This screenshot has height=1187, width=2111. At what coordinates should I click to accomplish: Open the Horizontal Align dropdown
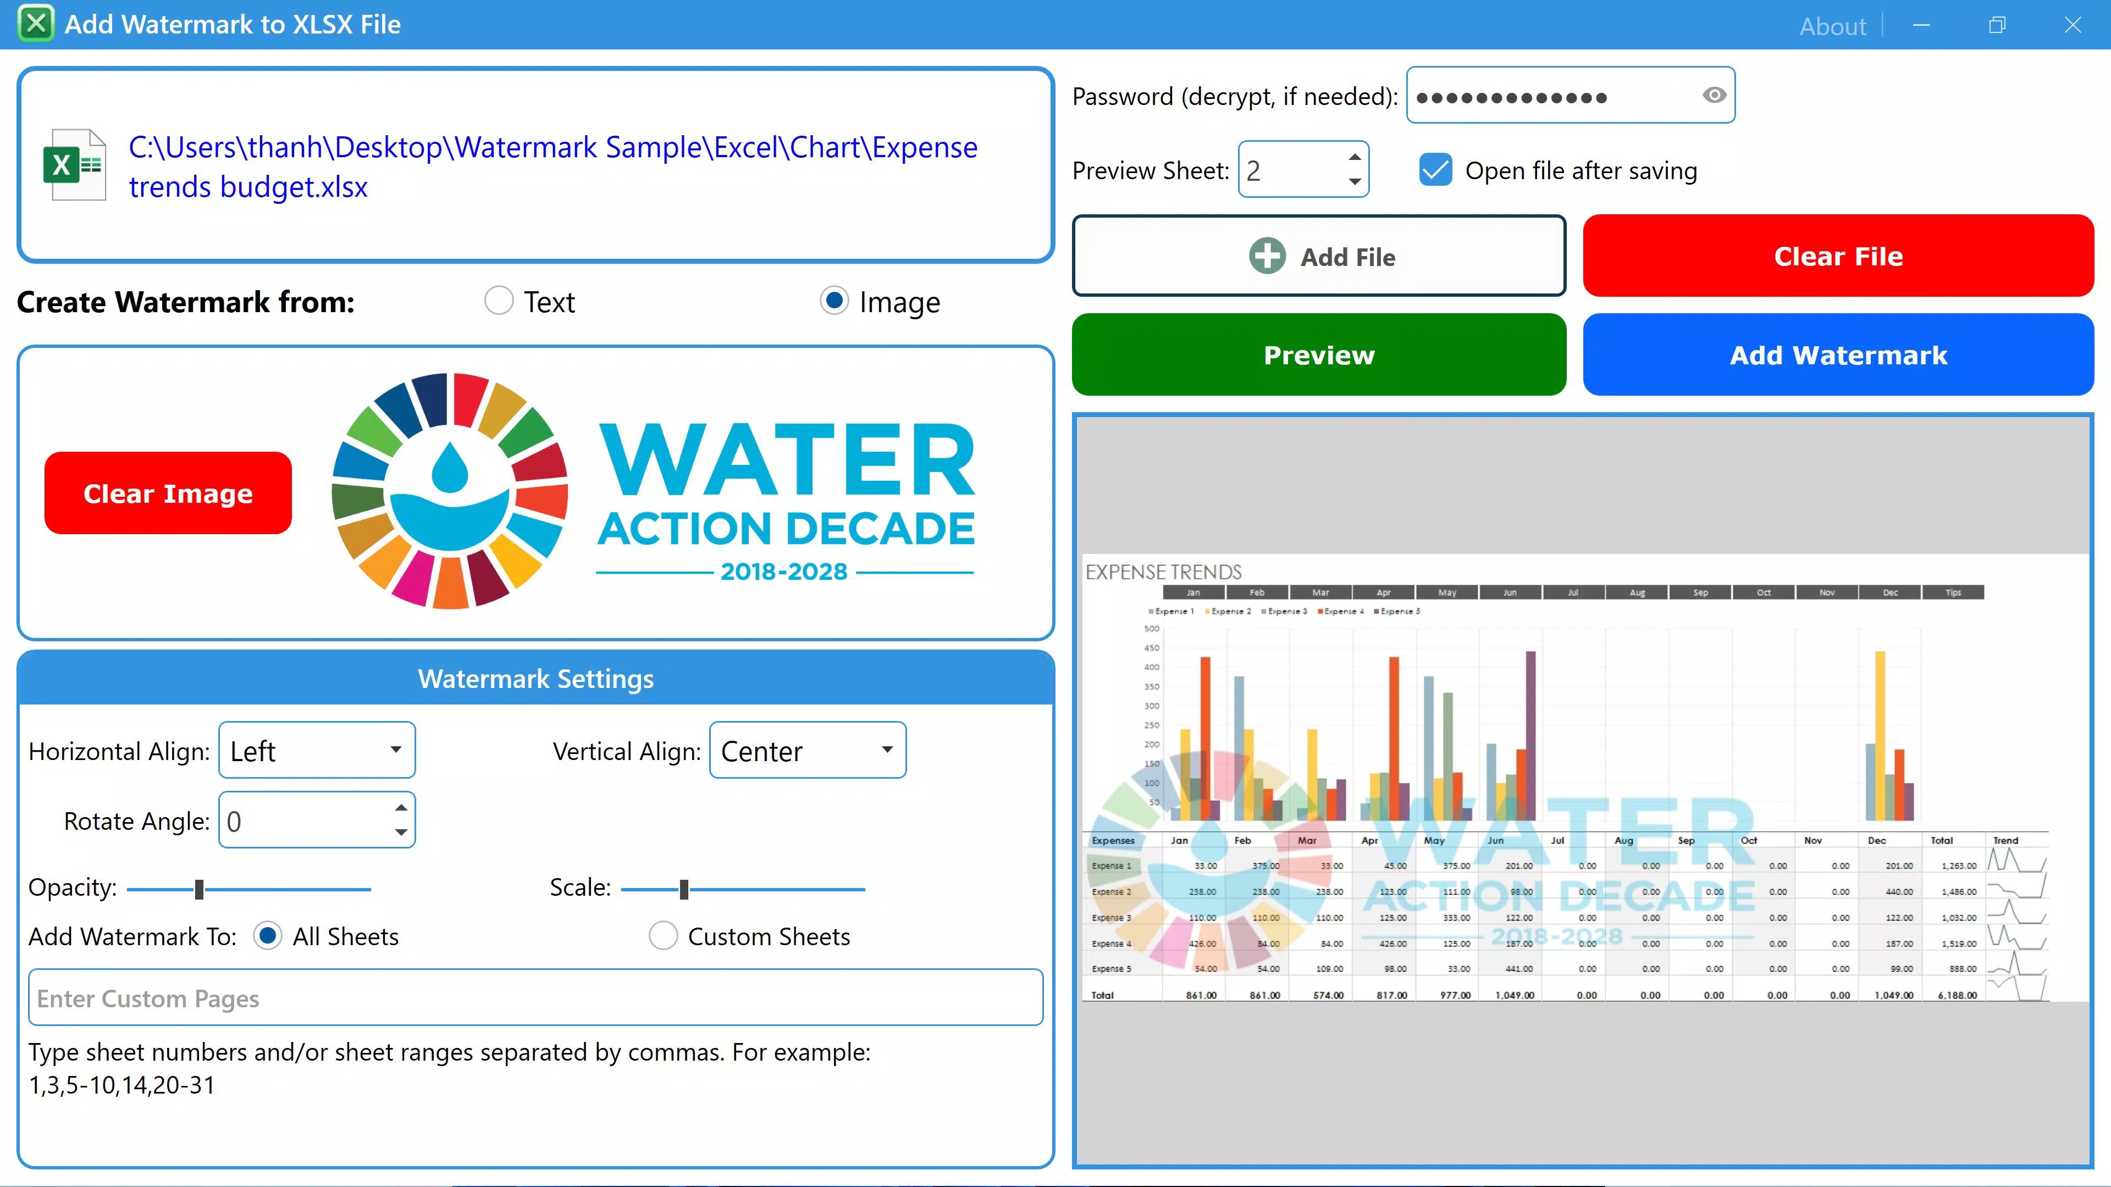317,750
